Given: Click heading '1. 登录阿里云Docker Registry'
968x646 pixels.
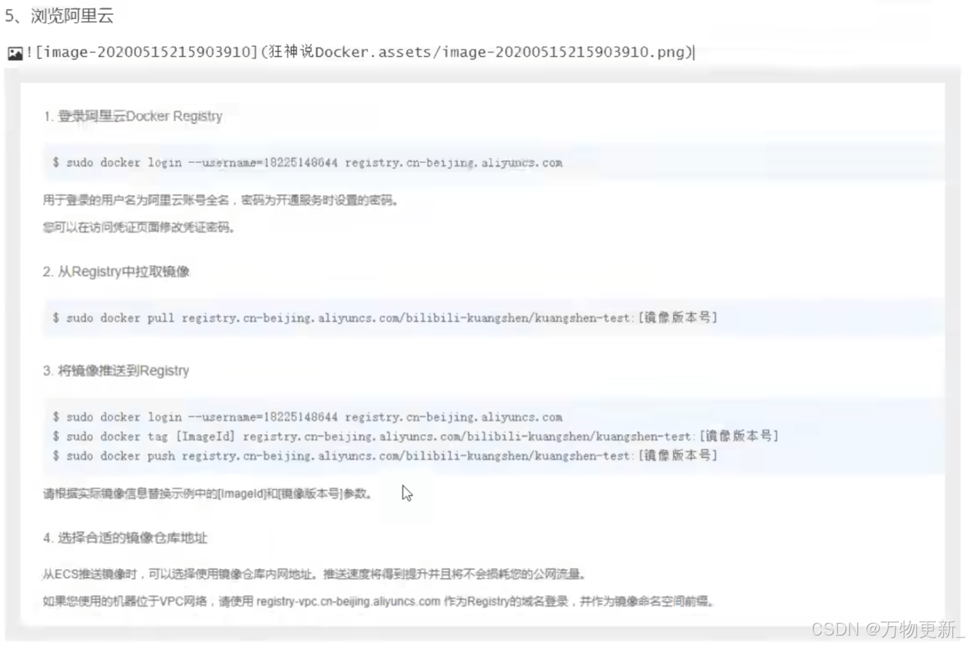Looking at the screenshot, I should click(x=133, y=117).
